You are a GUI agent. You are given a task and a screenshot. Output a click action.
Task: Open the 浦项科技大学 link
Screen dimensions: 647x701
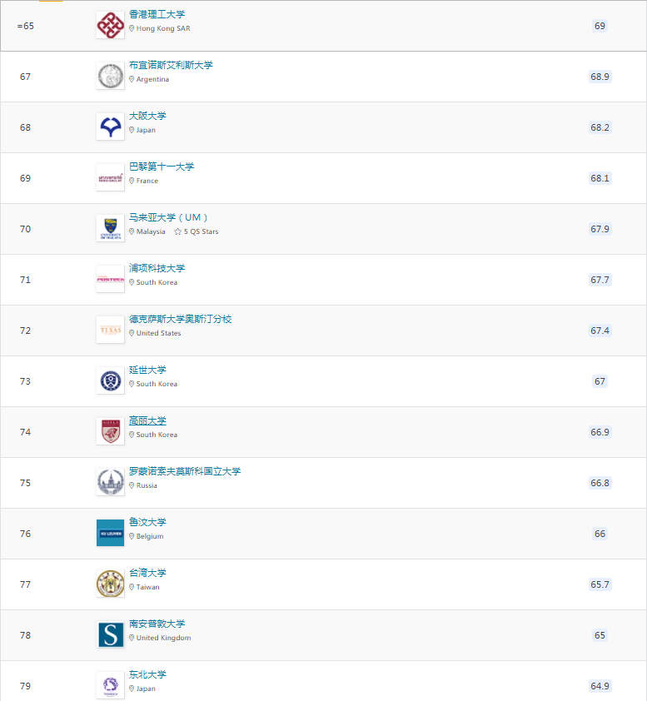tap(157, 268)
